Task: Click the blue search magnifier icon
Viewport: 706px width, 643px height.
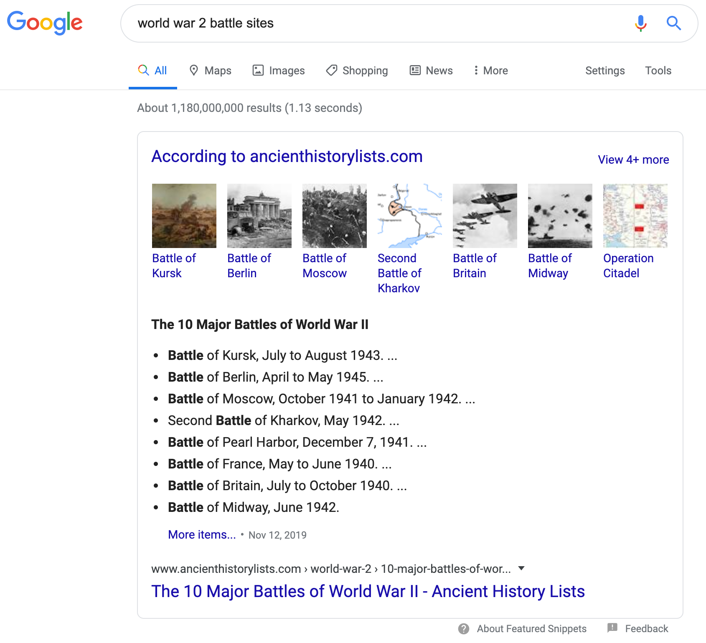Action: click(673, 23)
